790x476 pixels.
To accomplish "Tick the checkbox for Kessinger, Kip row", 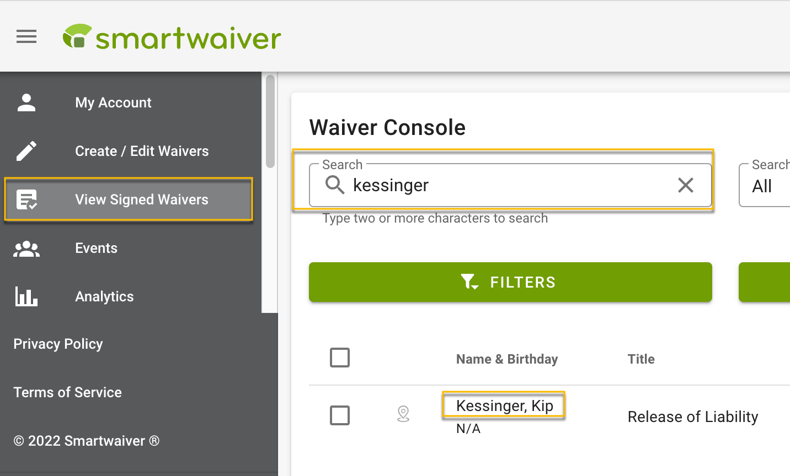I will coord(340,415).
